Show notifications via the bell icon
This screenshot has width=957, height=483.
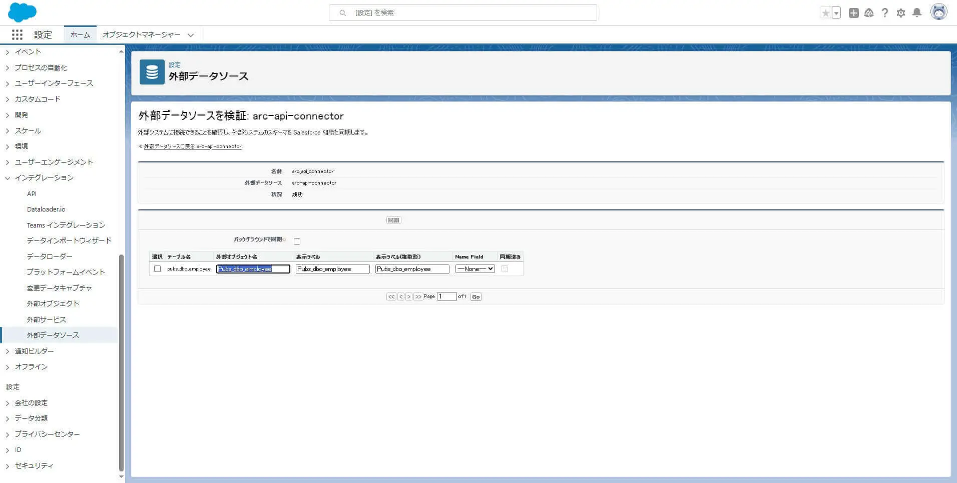pyautogui.click(x=917, y=13)
